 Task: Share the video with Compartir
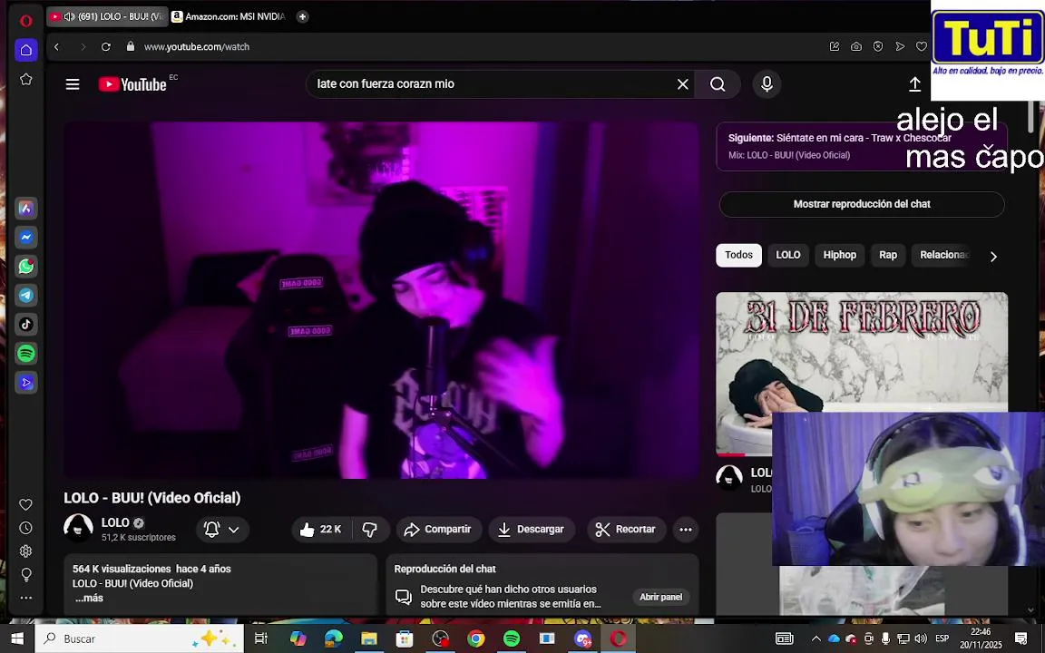[x=438, y=529]
